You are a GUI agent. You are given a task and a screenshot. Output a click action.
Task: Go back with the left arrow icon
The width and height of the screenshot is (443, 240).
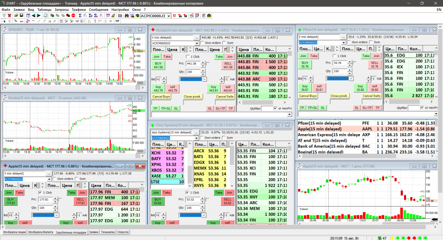click(33, 16)
